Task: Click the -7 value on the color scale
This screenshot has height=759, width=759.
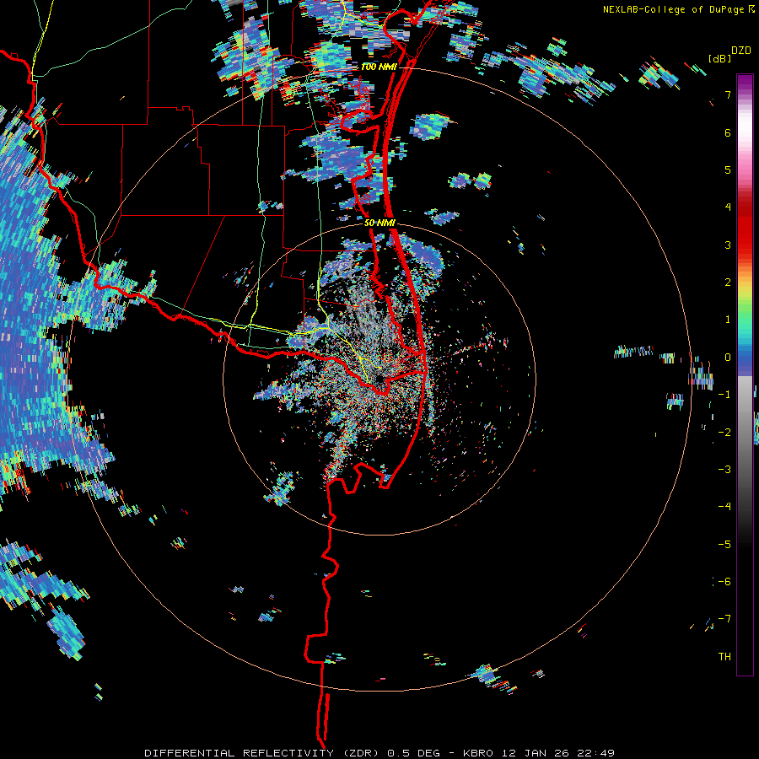Action: coord(724,619)
